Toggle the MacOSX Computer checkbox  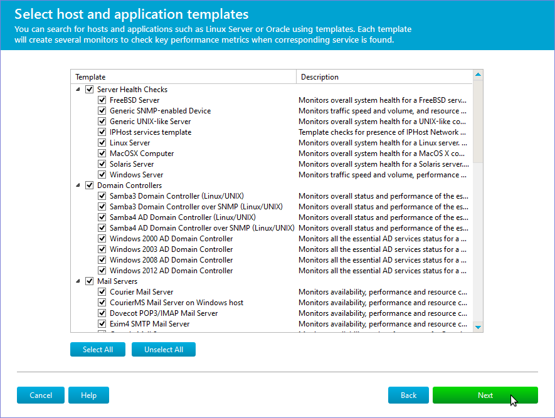[x=102, y=153]
